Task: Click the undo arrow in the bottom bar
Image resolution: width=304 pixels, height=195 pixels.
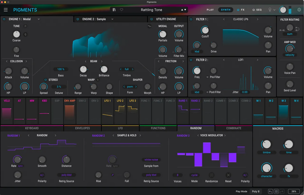Action: click(x=271, y=191)
